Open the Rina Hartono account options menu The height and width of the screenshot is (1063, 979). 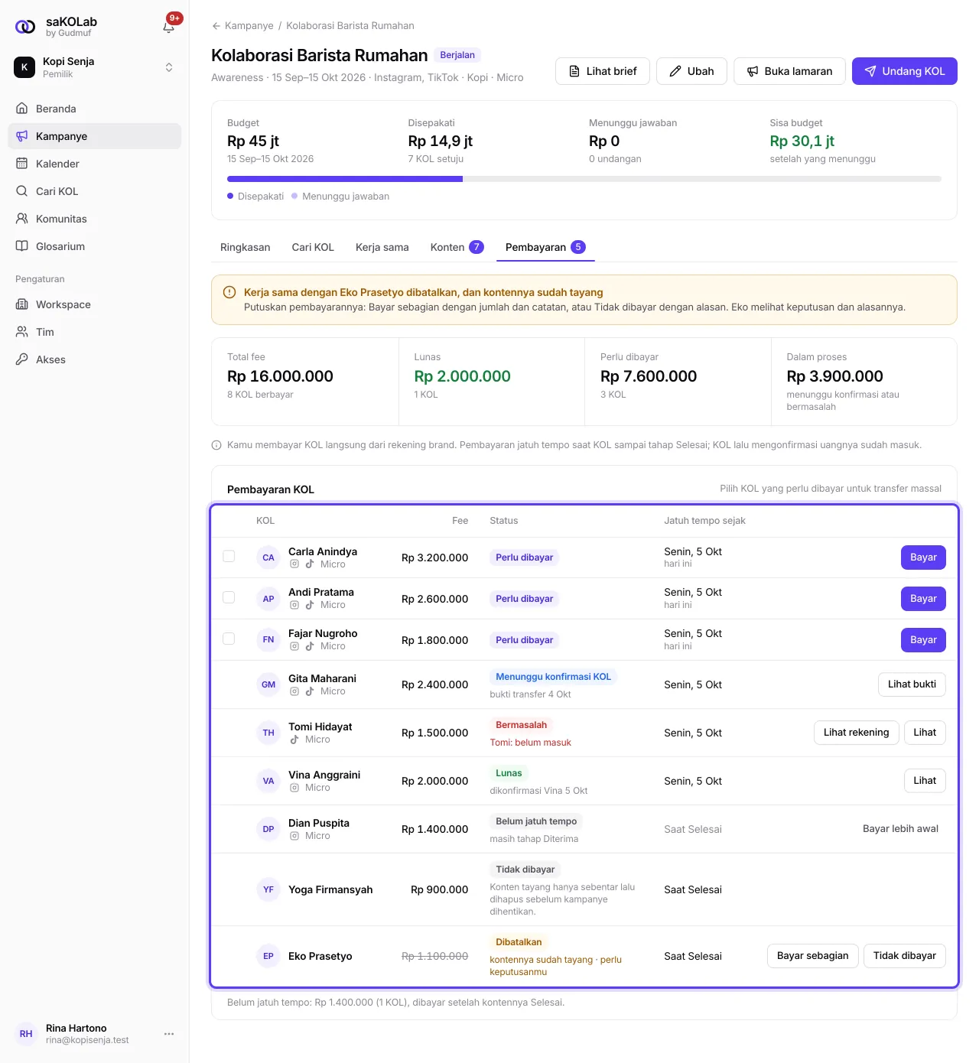169,1034
